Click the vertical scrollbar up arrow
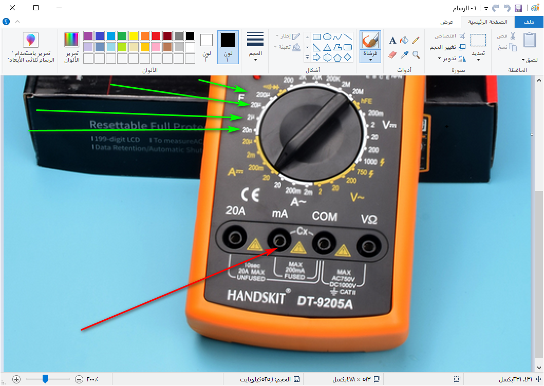 [x=539, y=80]
